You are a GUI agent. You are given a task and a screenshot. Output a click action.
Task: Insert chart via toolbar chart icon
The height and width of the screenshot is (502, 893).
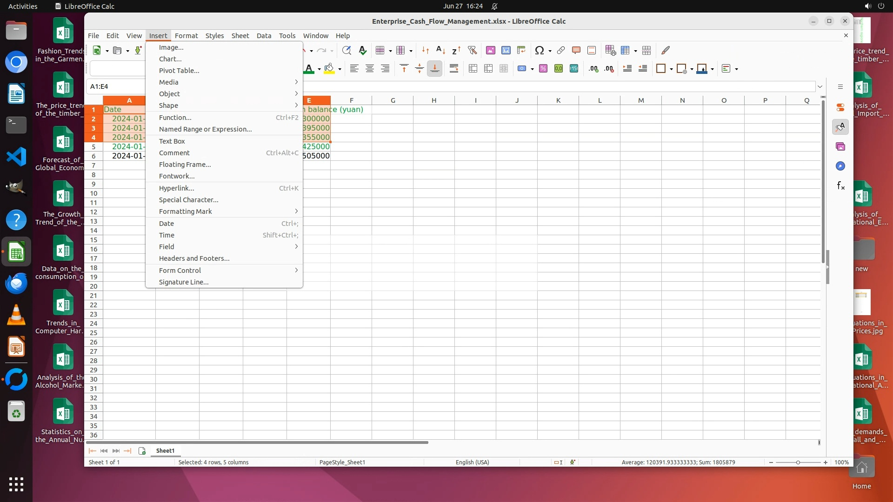[x=506, y=50]
